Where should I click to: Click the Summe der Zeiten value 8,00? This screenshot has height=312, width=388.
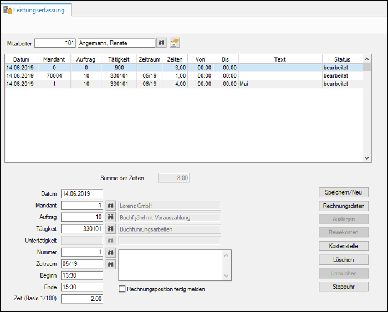pyautogui.click(x=173, y=178)
